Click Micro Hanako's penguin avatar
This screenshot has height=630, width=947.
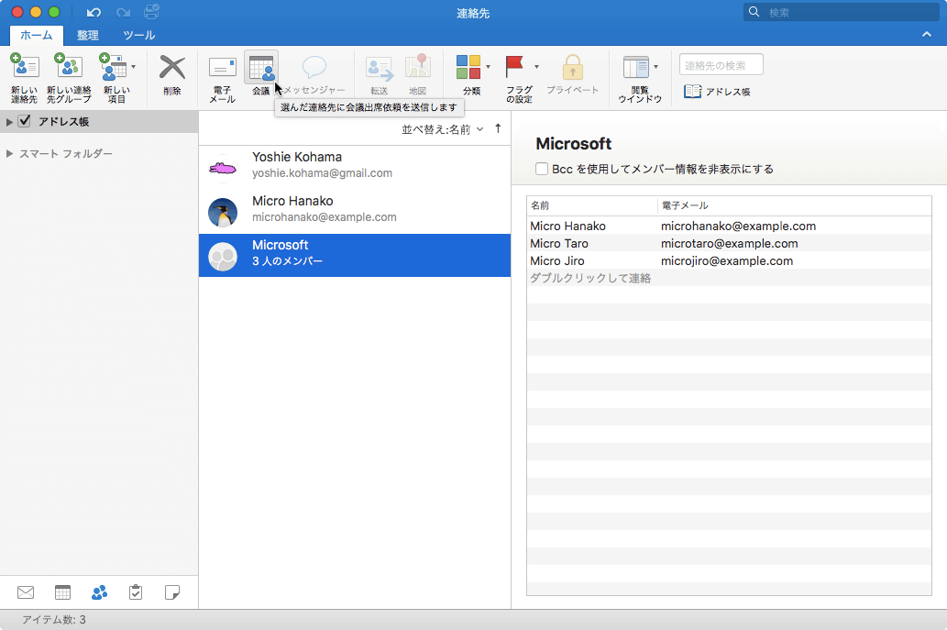point(223,212)
